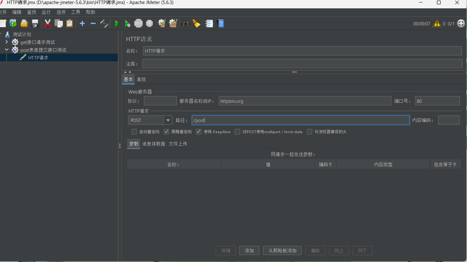Save the test plan with floppy icon

point(35,24)
